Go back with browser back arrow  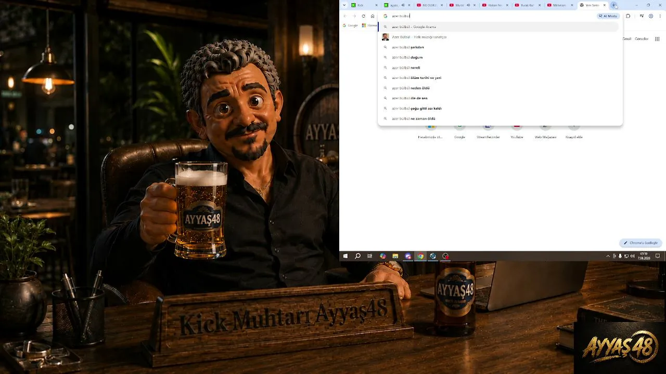coord(345,16)
